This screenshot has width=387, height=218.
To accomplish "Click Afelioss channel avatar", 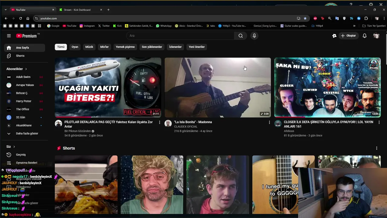I will (x=278, y=124).
